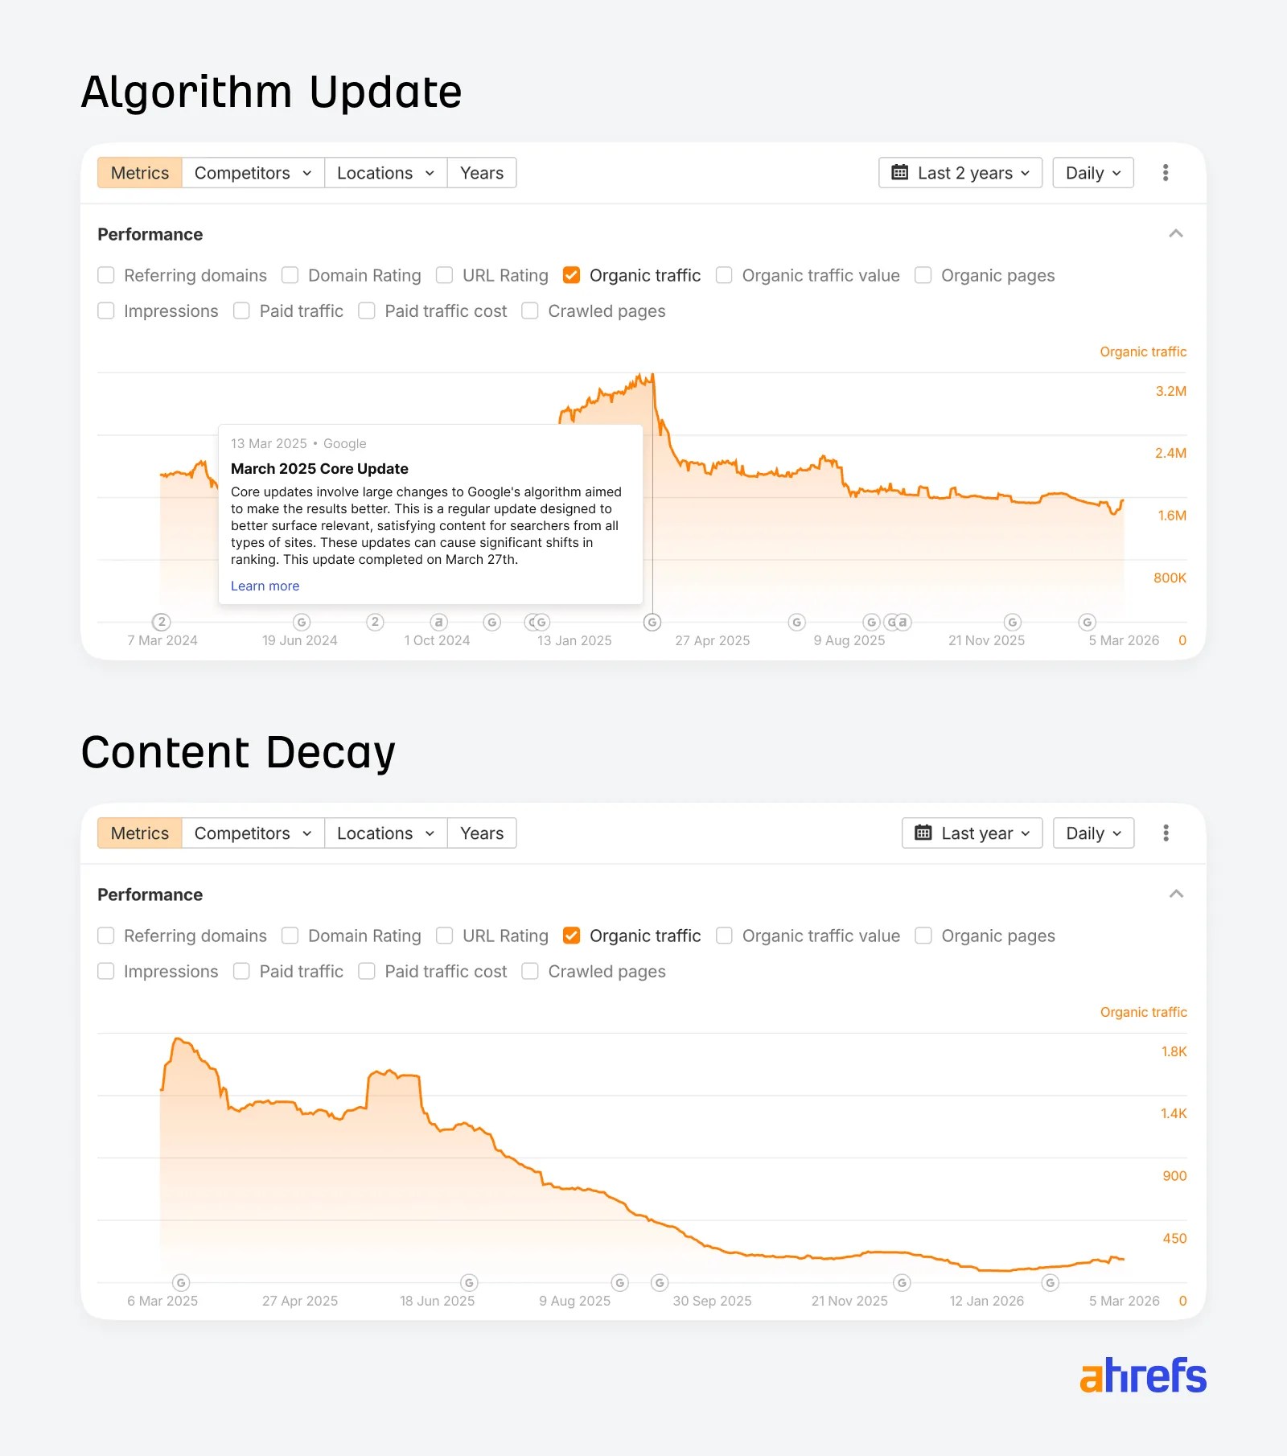Image resolution: width=1287 pixels, height=1456 pixels.
Task: Click the numbered update marker near 7 Mar 2024
Action: (x=161, y=622)
